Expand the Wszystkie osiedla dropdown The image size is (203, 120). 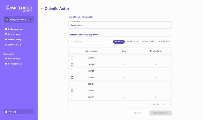click(x=19, y=20)
